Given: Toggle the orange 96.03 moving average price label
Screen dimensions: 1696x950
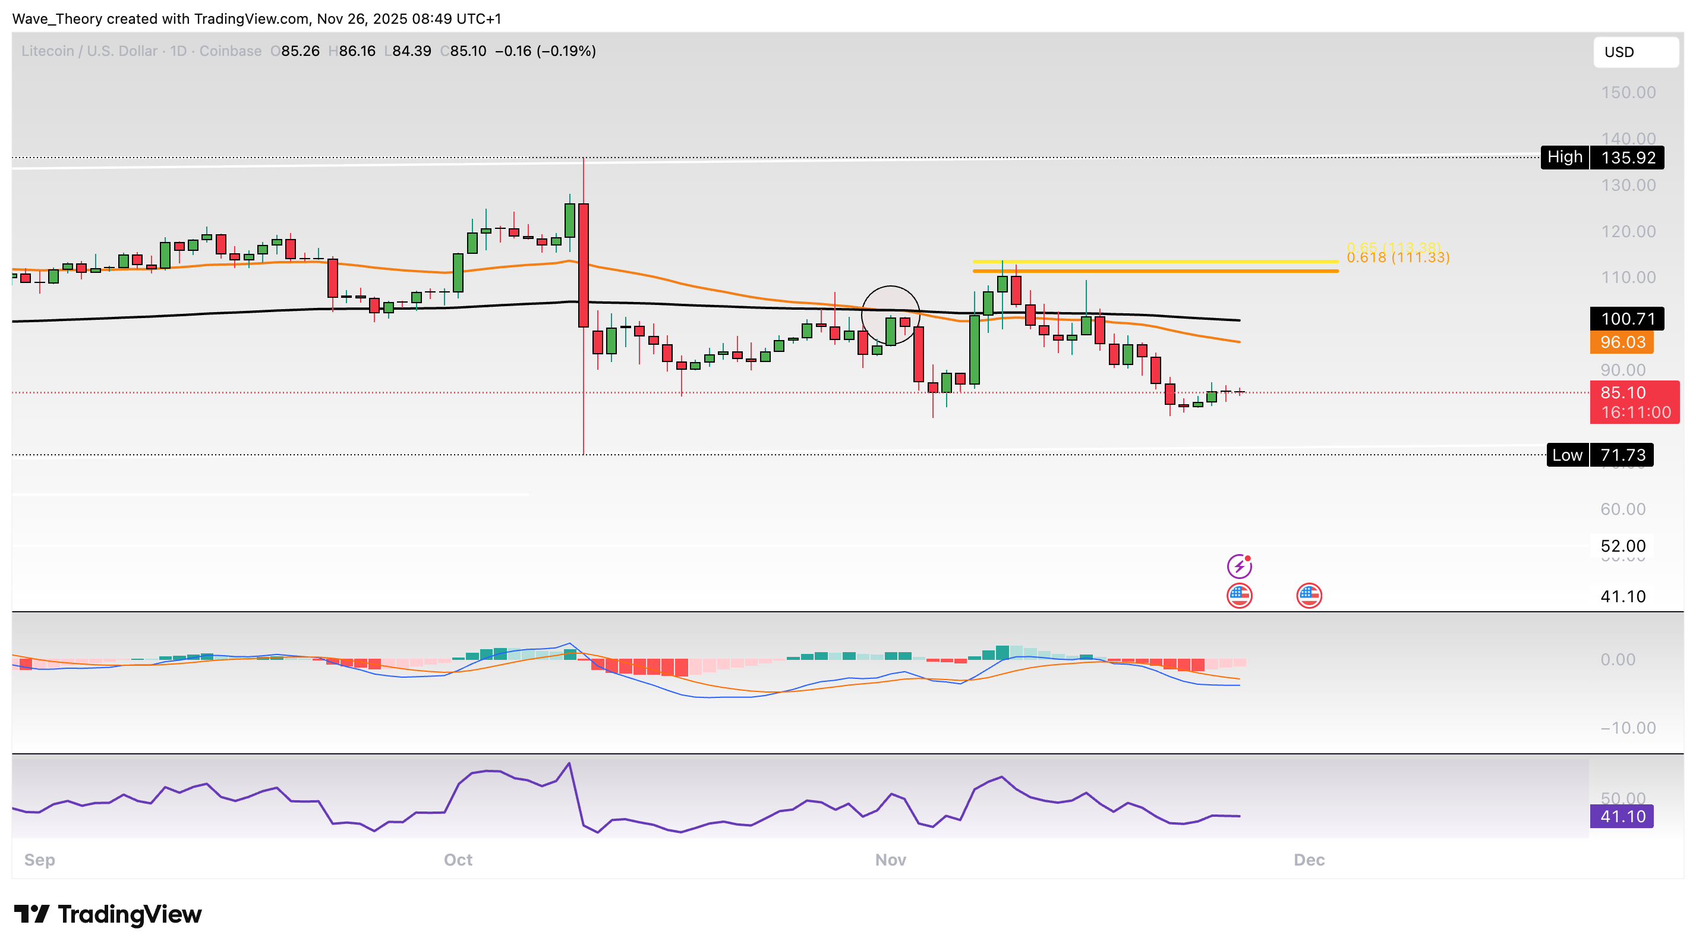Looking at the screenshot, I should pyautogui.click(x=1622, y=342).
